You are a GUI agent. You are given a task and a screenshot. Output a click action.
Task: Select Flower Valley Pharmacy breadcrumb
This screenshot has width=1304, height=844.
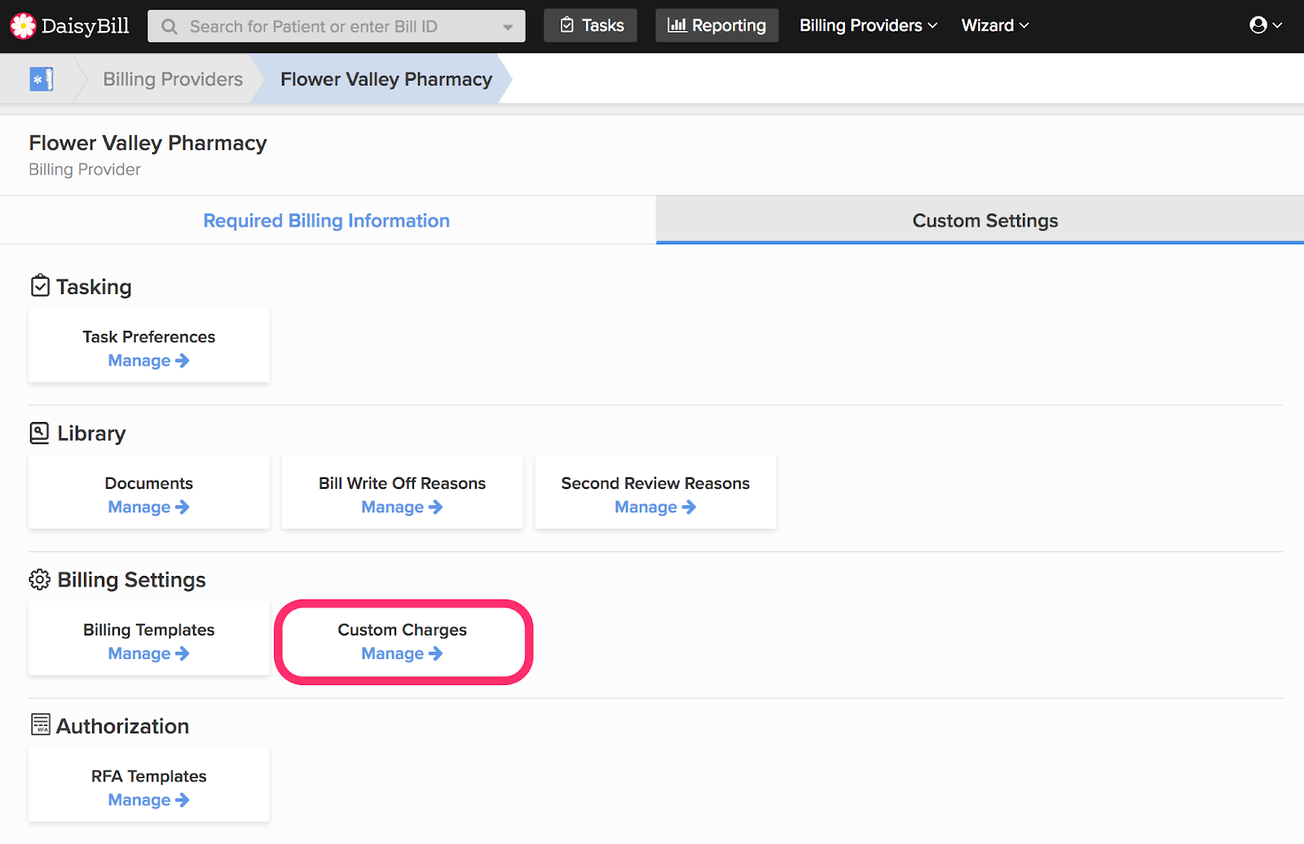coord(386,79)
